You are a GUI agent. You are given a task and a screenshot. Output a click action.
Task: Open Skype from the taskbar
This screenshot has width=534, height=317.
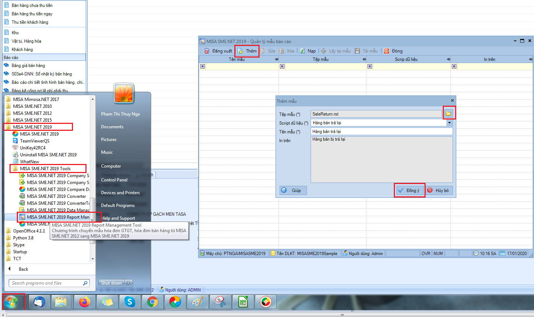click(130, 302)
